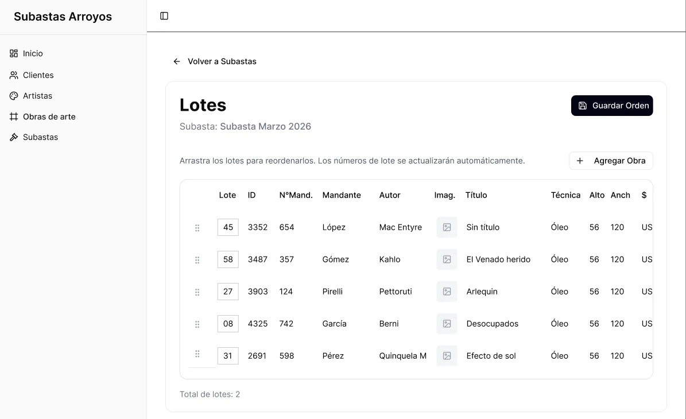Click author cell Pettoruti
Viewport: 686px width, 419px height.
coord(396,292)
